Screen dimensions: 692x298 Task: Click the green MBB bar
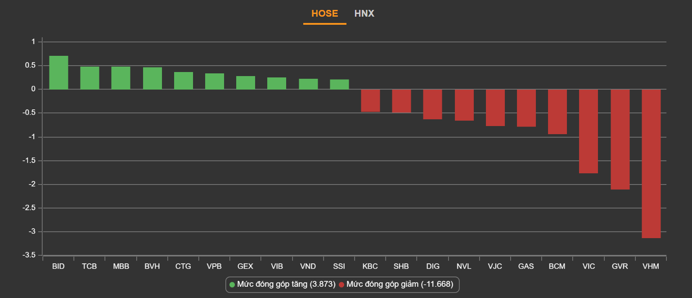pyautogui.click(x=121, y=78)
